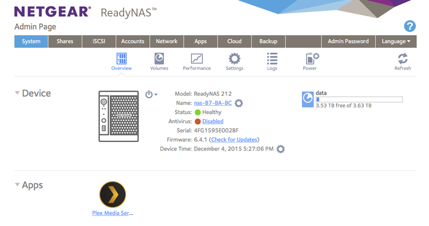Image resolution: width=429 pixels, height=226 pixels.
Task: Open the Plex Media Ser... link
Action: pyautogui.click(x=113, y=213)
